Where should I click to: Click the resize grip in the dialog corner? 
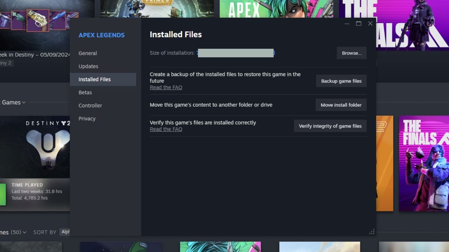372,232
